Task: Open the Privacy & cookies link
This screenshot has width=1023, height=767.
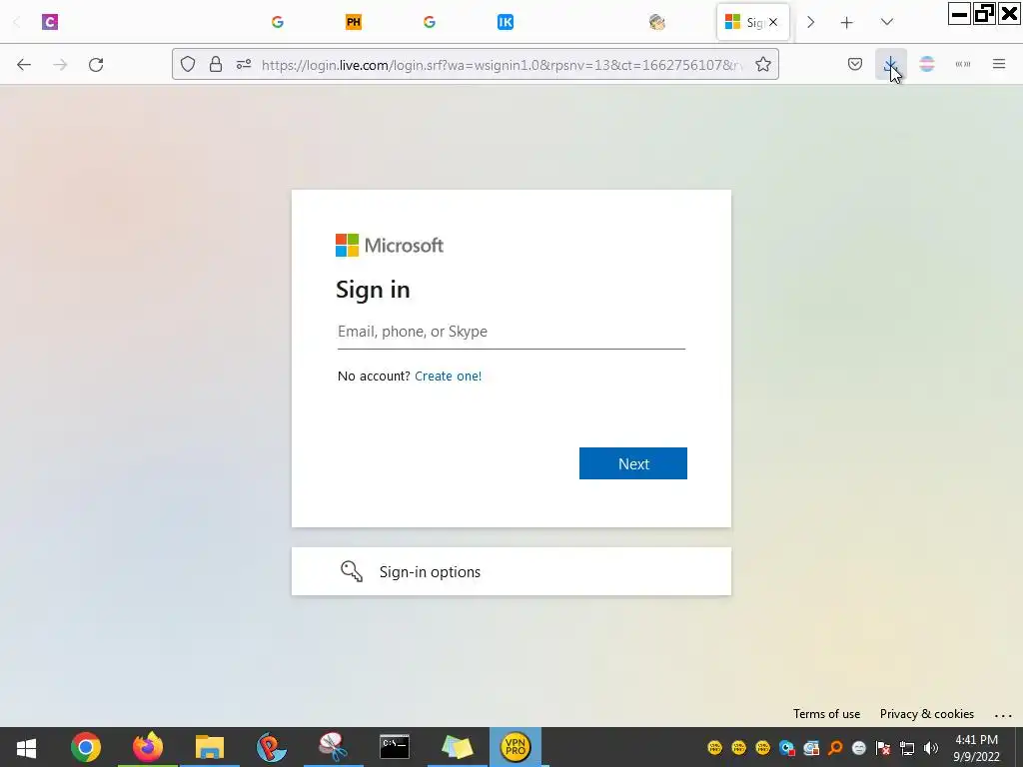Action: [x=926, y=714]
